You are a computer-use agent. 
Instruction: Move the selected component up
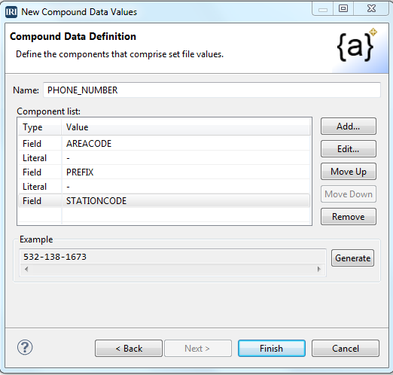tap(349, 172)
